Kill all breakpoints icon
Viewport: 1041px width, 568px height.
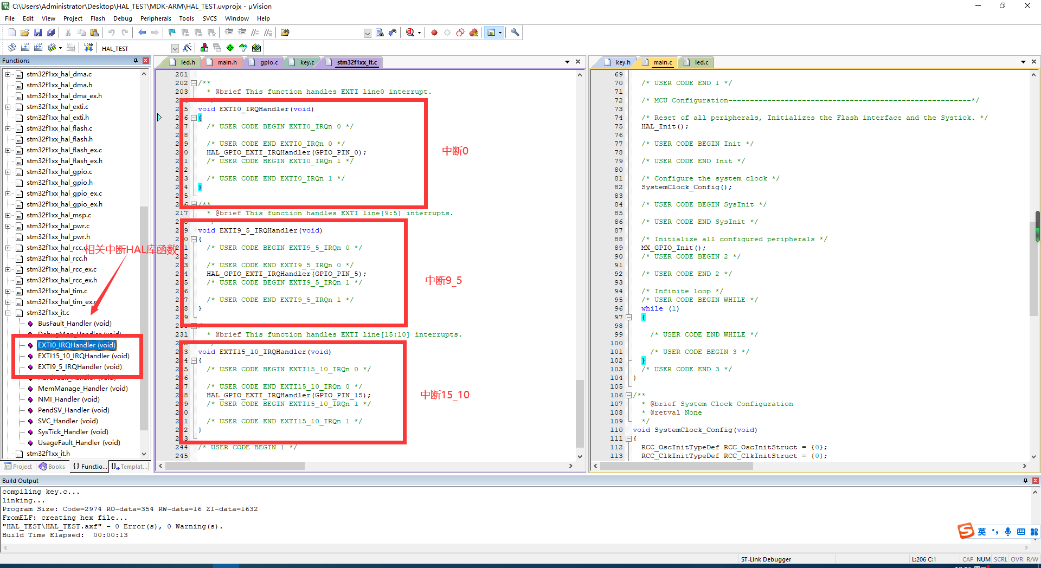click(x=473, y=33)
